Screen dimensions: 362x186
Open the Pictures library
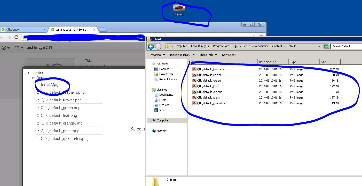[164, 105]
